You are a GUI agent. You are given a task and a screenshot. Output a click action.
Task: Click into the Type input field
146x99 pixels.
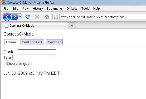32,58
